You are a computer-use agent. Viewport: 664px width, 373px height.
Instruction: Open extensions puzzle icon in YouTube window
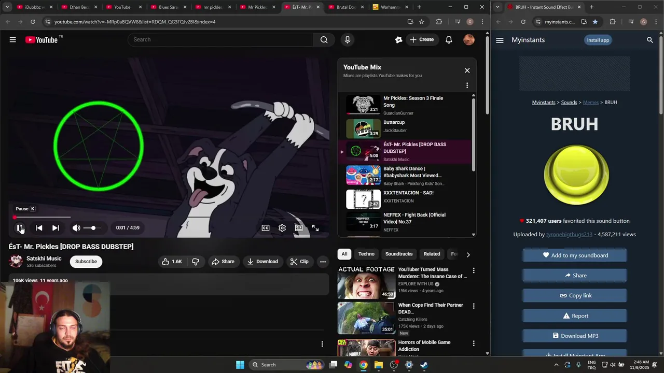[x=439, y=22]
